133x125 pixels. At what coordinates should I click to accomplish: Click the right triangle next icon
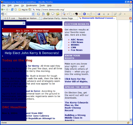click(108, 14)
